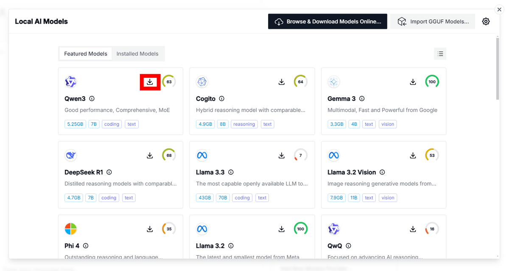Click the 3.3GB tag on Gemma 3
The image size is (509, 271).
(x=336, y=124)
